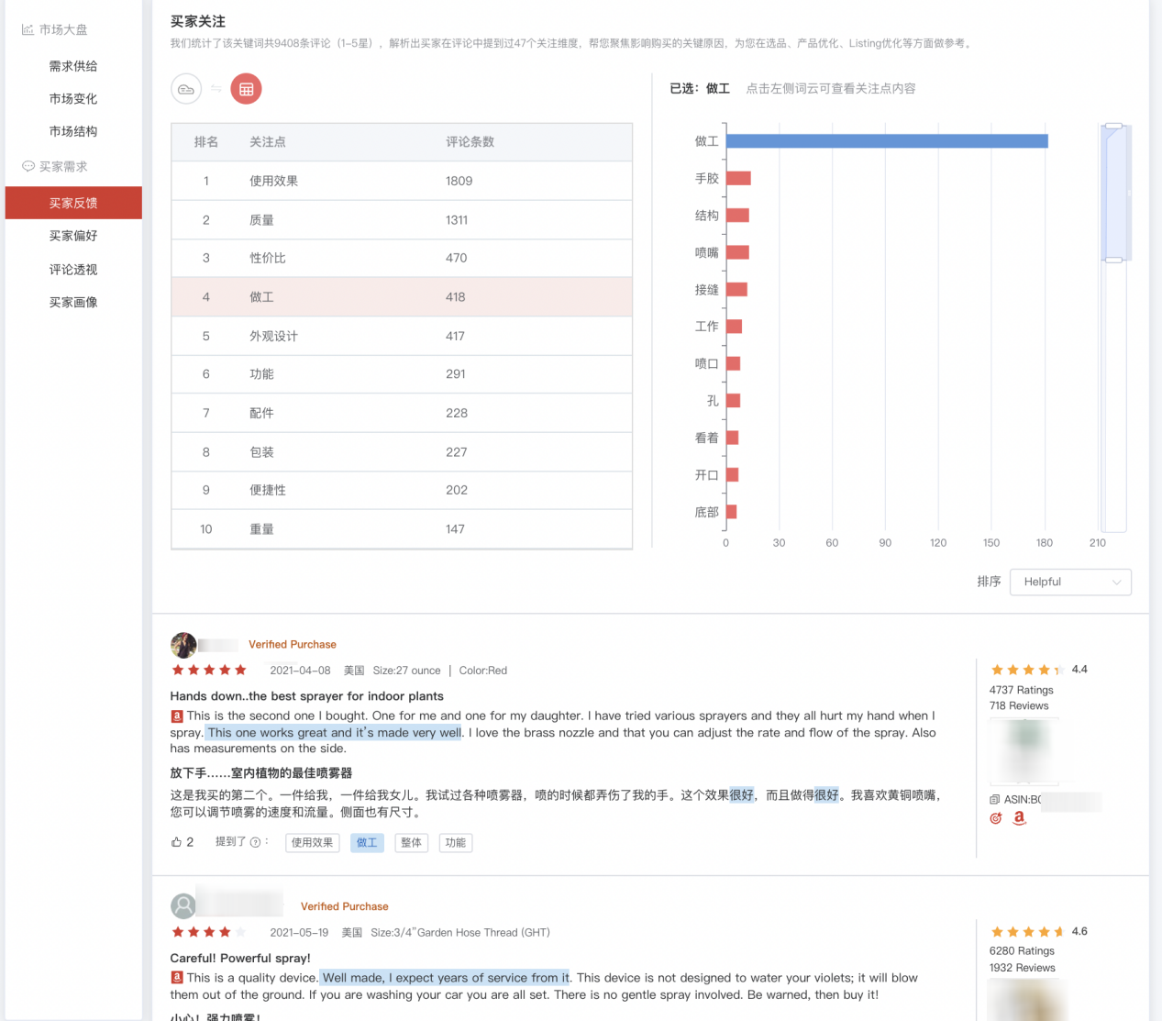Open the Helpful sort dropdown
The width and height of the screenshot is (1162, 1021).
(1070, 582)
